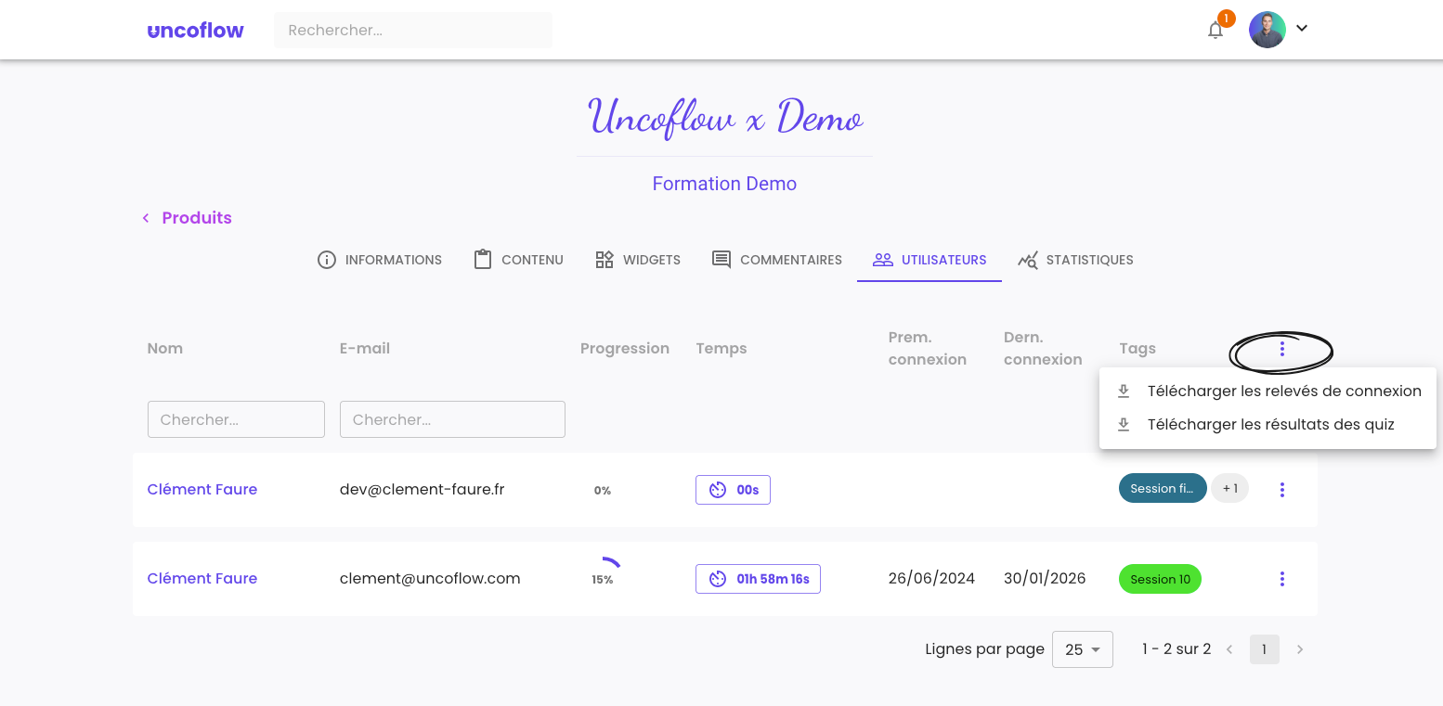Open Clément Faure with dev@clement-faure.fr
Image resolution: width=1443 pixels, height=706 pixels.
[202, 490]
